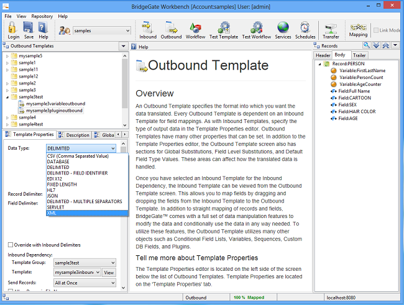Choose CSV (Comma Separated Value) option
The image size is (404, 305).
(87, 156)
